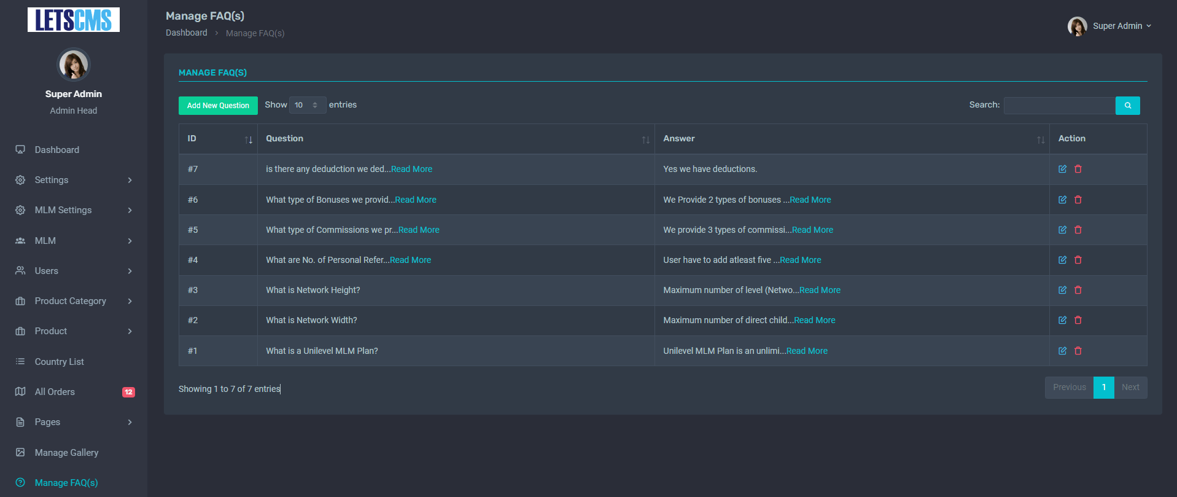
Task: Sort table by Question column
Action: [645, 139]
